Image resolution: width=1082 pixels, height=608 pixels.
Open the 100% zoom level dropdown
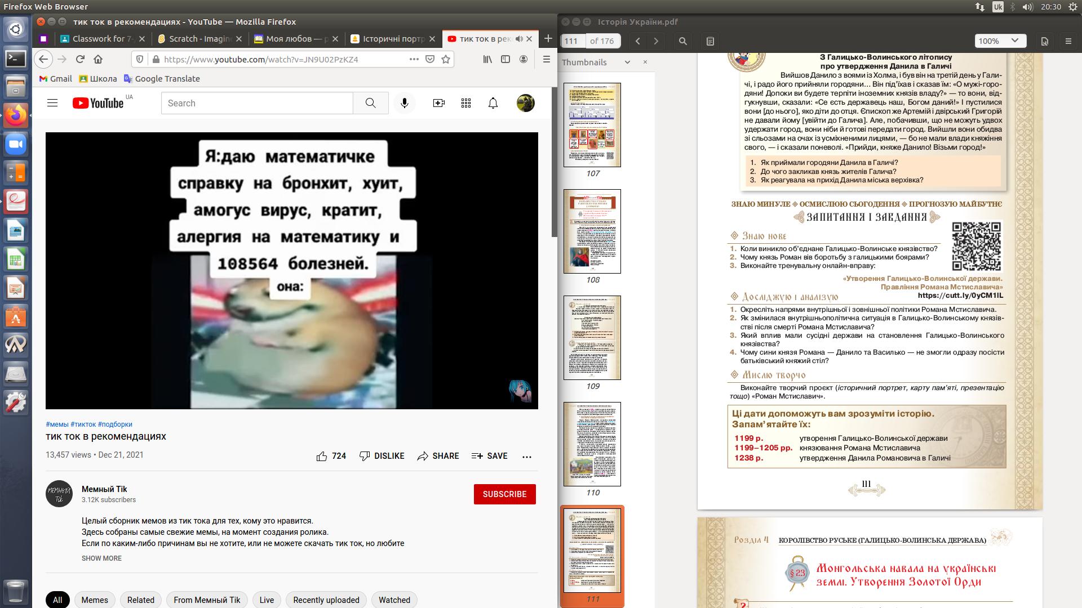999,41
